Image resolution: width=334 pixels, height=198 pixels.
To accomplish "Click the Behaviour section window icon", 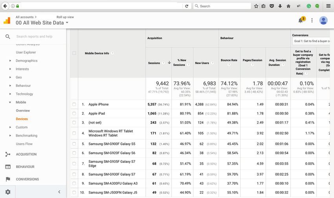I will 8,167.
